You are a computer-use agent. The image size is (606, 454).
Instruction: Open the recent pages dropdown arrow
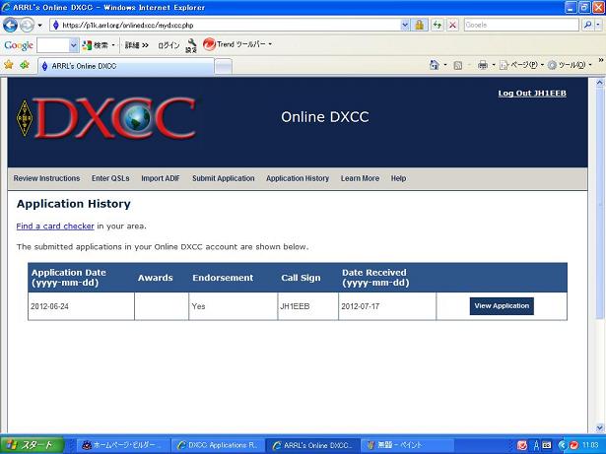click(39, 26)
